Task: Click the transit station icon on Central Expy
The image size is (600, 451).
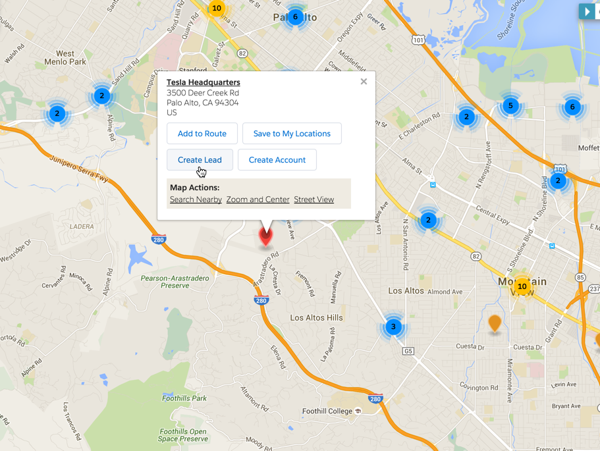Action: (552, 246)
